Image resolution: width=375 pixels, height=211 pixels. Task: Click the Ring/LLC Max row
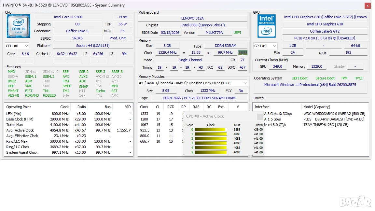[68, 142]
